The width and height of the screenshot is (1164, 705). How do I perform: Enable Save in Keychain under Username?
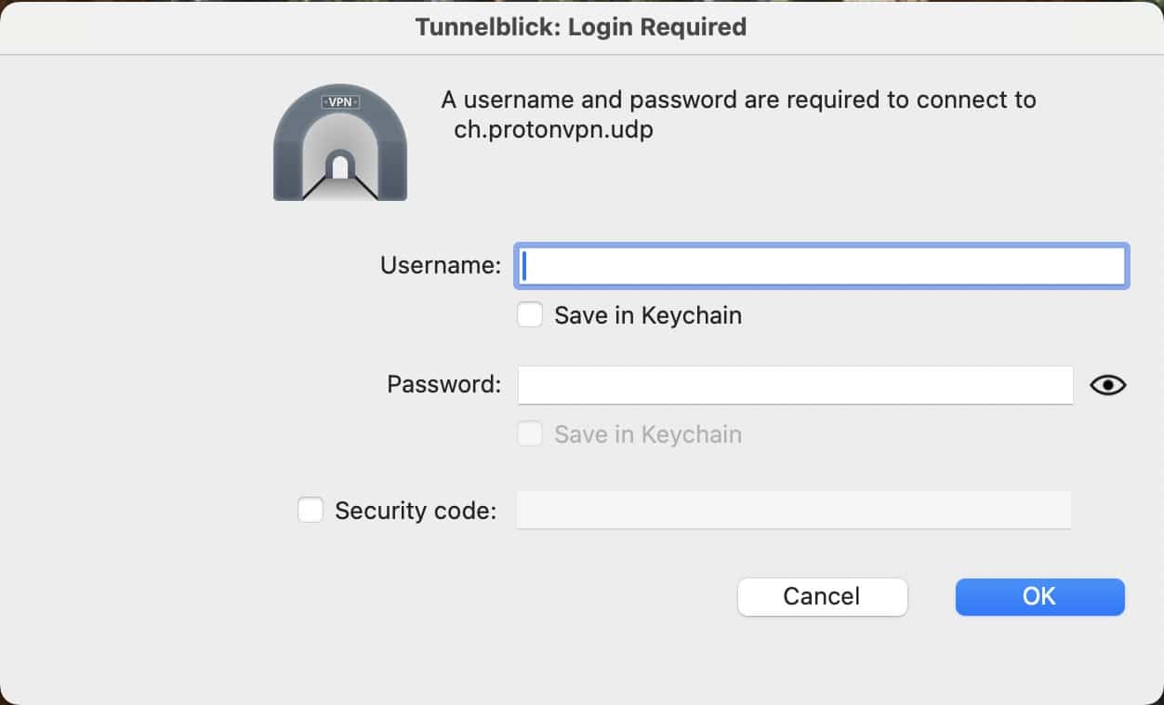pos(530,315)
